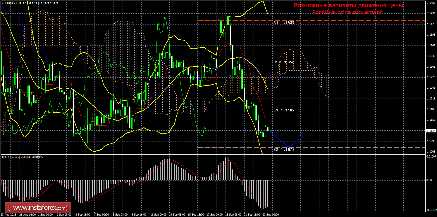
Task: Click the -0.01237 value on MACD scale
Action: (430, 210)
